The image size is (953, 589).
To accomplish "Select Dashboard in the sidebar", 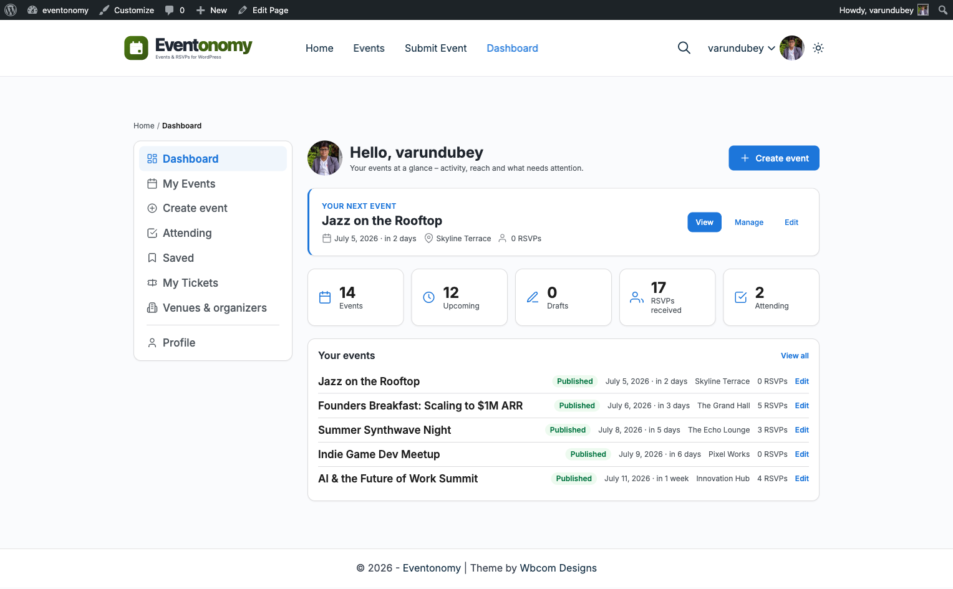I will pyautogui.click(x=213, y=159).
